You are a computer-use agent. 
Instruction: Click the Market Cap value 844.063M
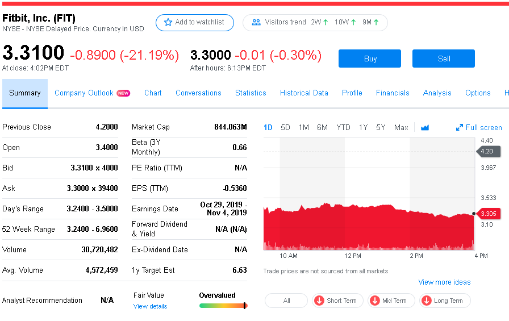pos(231,127)
